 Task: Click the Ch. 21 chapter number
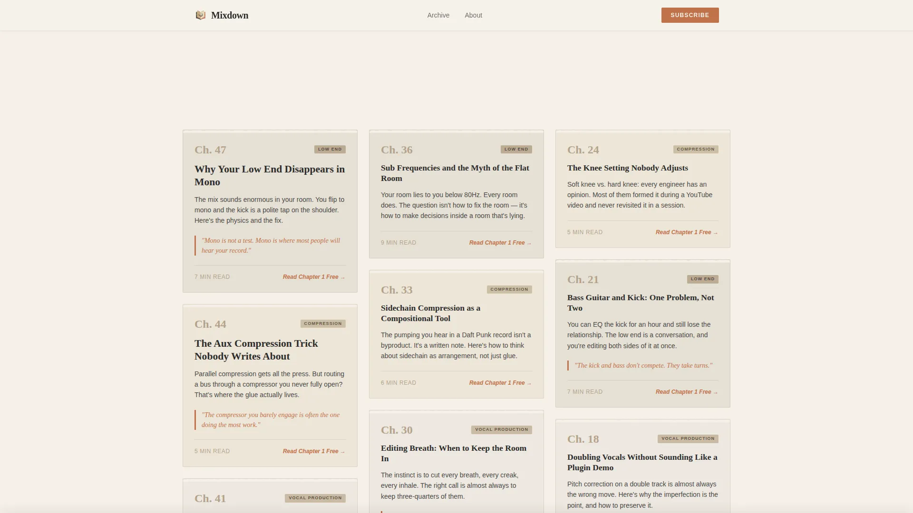click(583, 279)
